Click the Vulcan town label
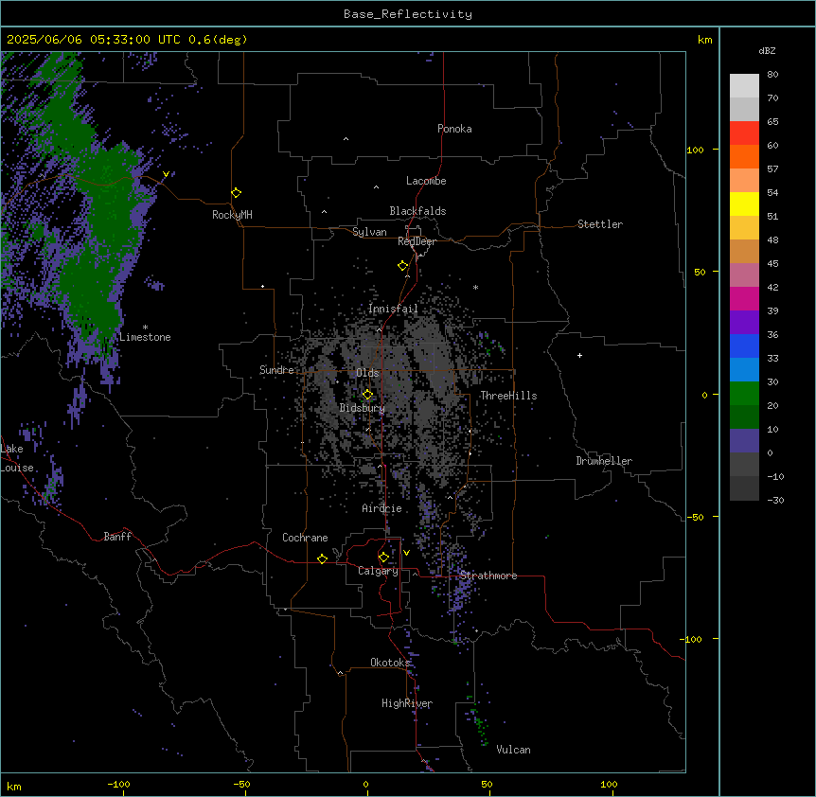The width and height of the screenshot is (816, 797). [513, 750]
